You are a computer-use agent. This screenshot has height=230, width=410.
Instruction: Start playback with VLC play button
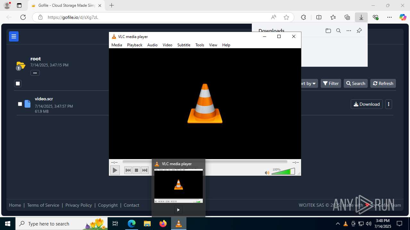(115, 170)
